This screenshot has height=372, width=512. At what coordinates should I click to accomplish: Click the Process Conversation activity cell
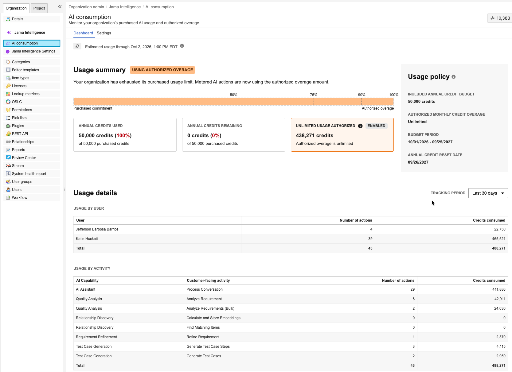255,289
